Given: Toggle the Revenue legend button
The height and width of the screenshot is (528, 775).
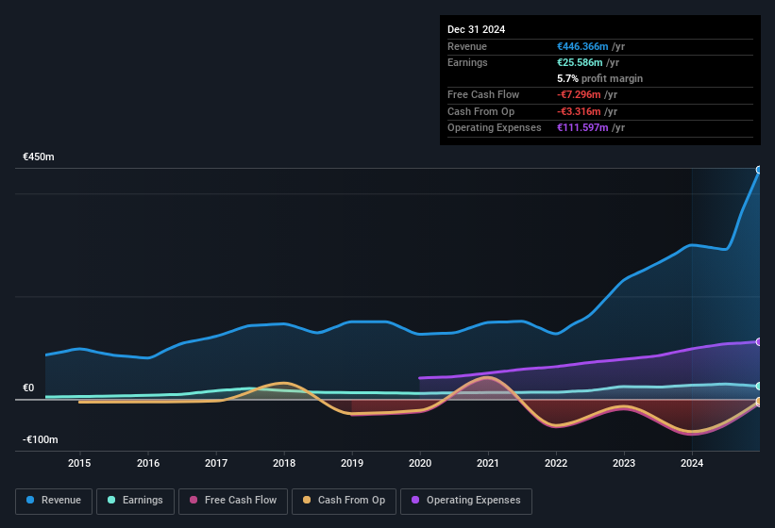Looking at the screenshot, I should [x=54, y=501].
